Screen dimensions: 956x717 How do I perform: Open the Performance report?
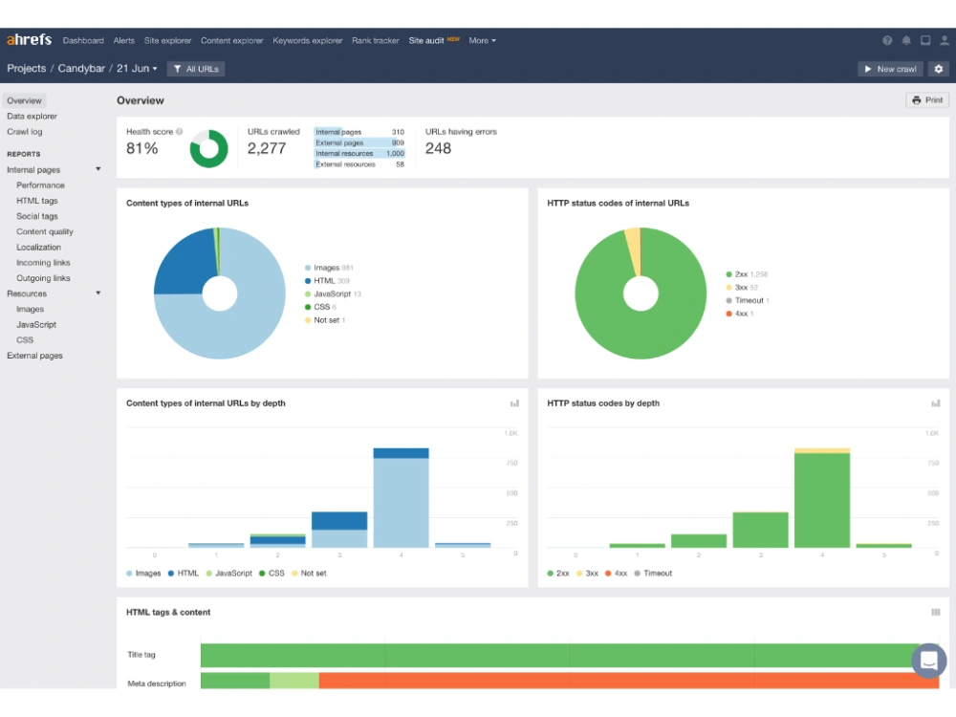click(x=40, y=185)
